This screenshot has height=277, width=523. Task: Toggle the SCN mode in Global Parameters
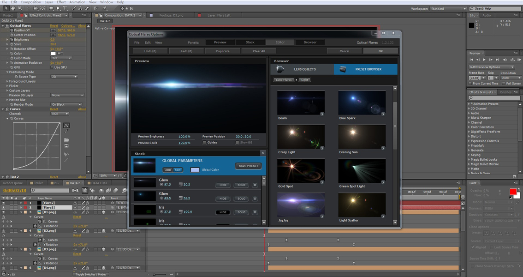178,170
